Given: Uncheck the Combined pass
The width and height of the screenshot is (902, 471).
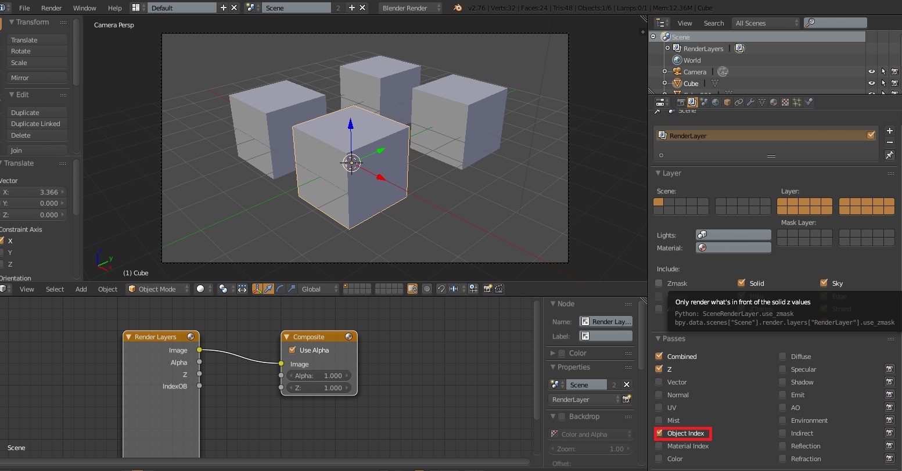Looking at the screenshot, I should coord(659,356).
